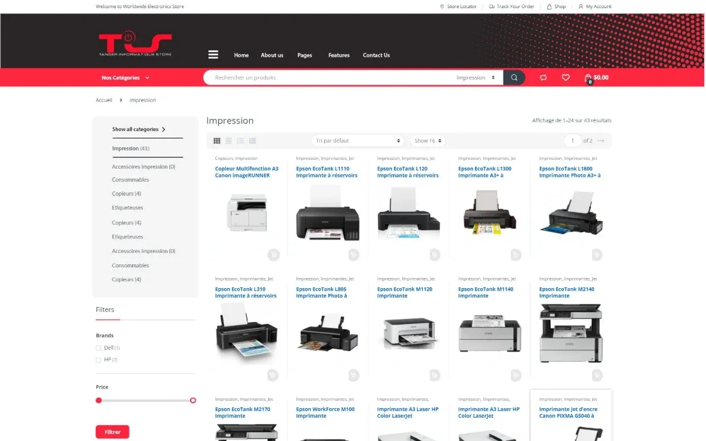Open Epson EcoTank L805 product title

(x=322, y=293)
